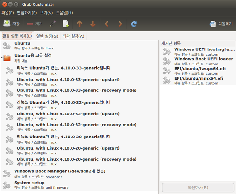
Task: Switch to 외관 설정(A) tab
Action: [x=73, y=36]
